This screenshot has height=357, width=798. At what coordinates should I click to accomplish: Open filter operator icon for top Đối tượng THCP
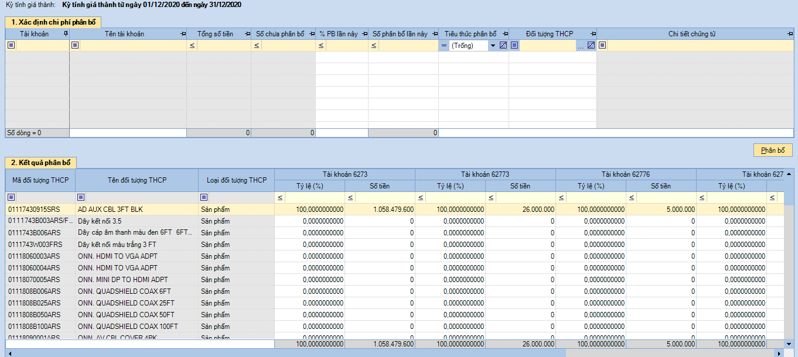coord(514,45)
